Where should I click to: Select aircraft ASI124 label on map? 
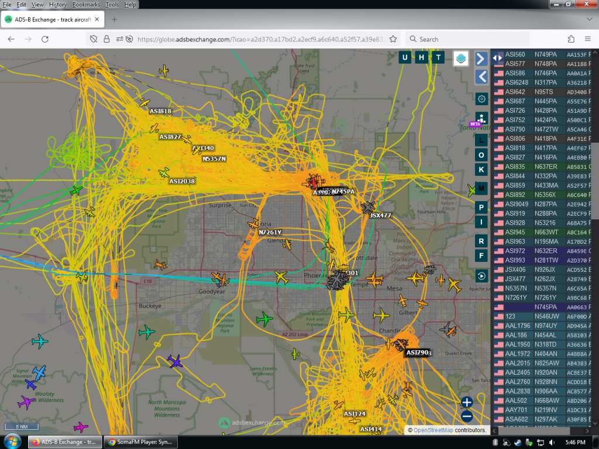pos(354,413)
